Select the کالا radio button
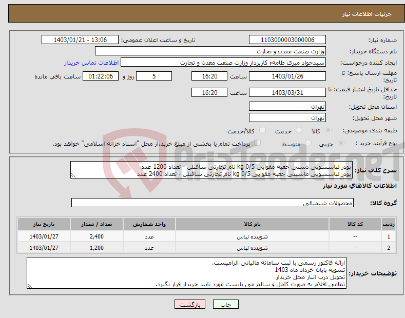Viewport: 405px width, 318px height. 328,130
